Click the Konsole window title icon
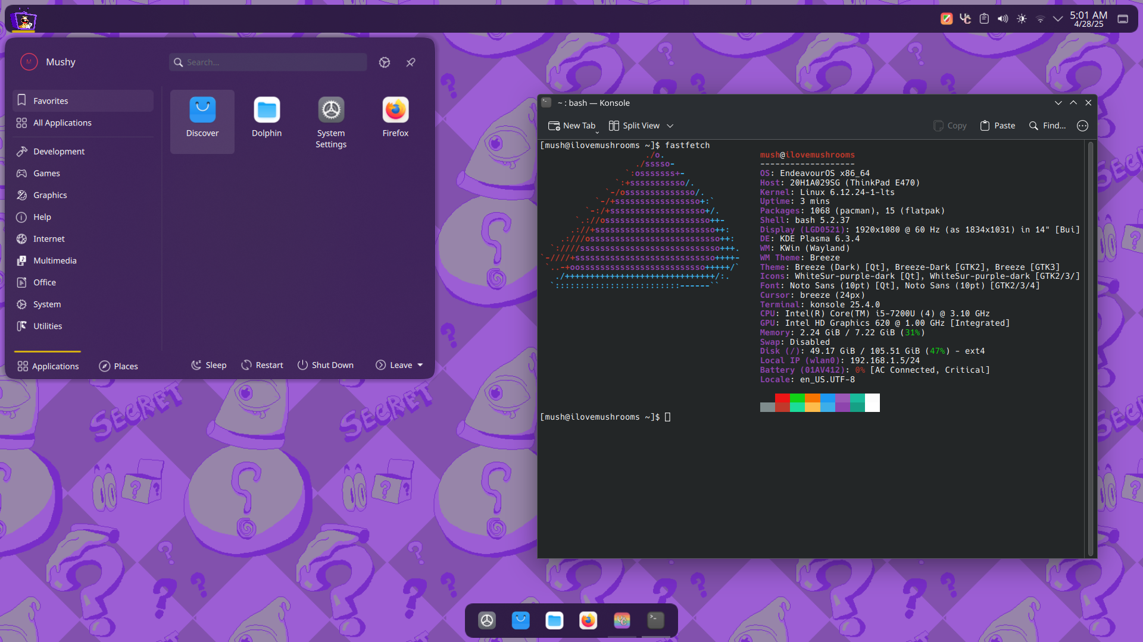 click(546, 102)
